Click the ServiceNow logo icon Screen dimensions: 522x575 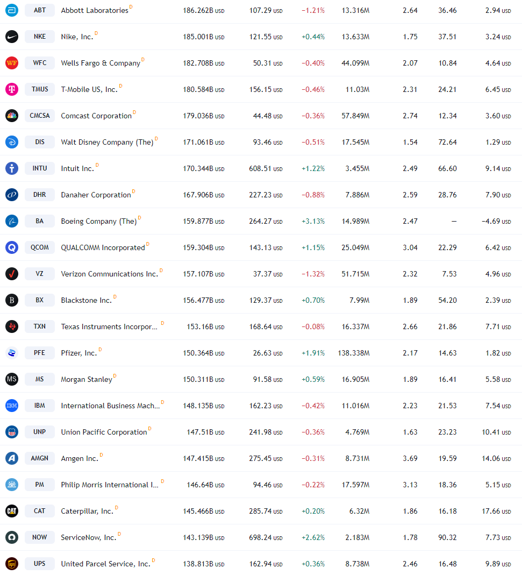coord(12,537)
